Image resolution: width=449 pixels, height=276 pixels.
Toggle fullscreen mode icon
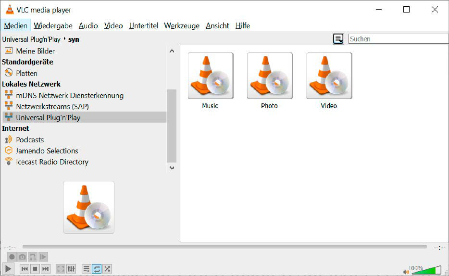click(x=61, y=269)
